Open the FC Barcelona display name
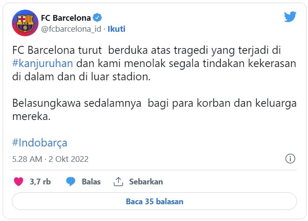This screenshot has height=221, width=308. [x=66, y=18]
